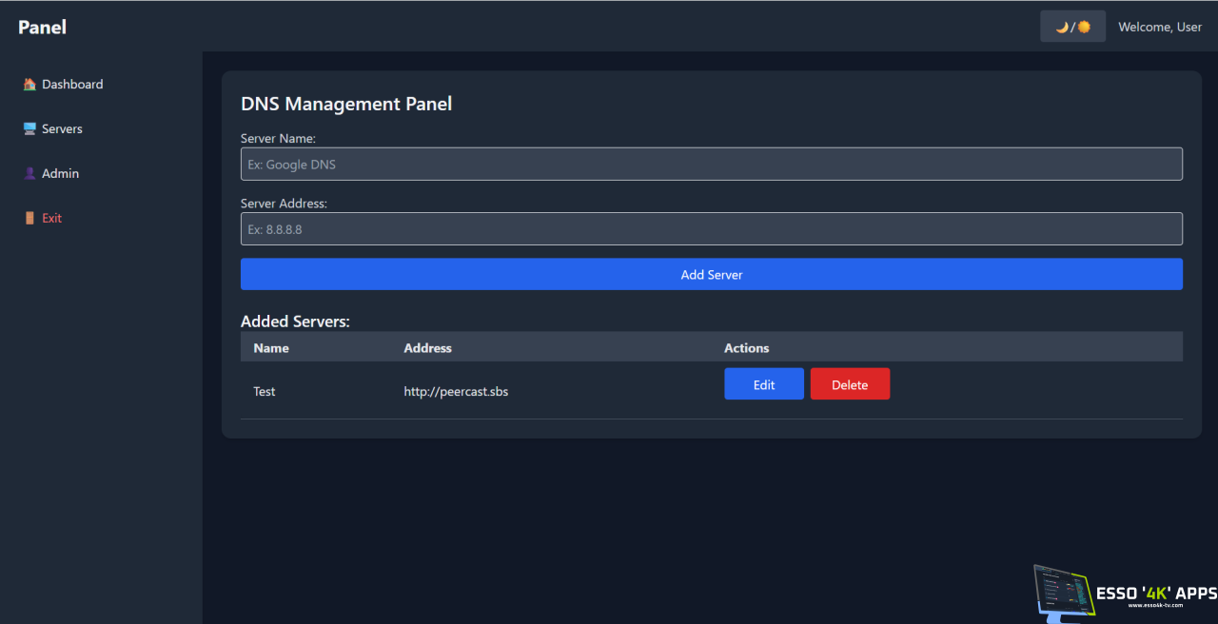Click the www.esso4k-tv.com watermark link

pos(1154,605)
